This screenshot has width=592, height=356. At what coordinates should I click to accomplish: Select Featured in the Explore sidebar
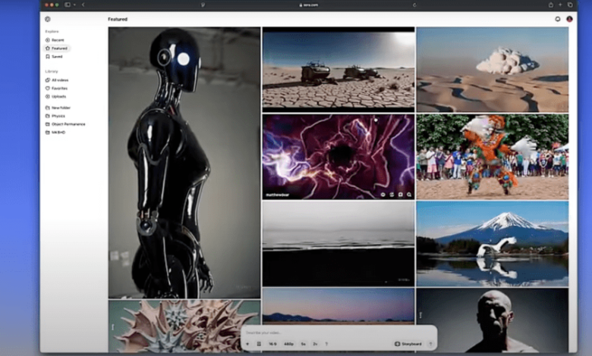(58, 48)
